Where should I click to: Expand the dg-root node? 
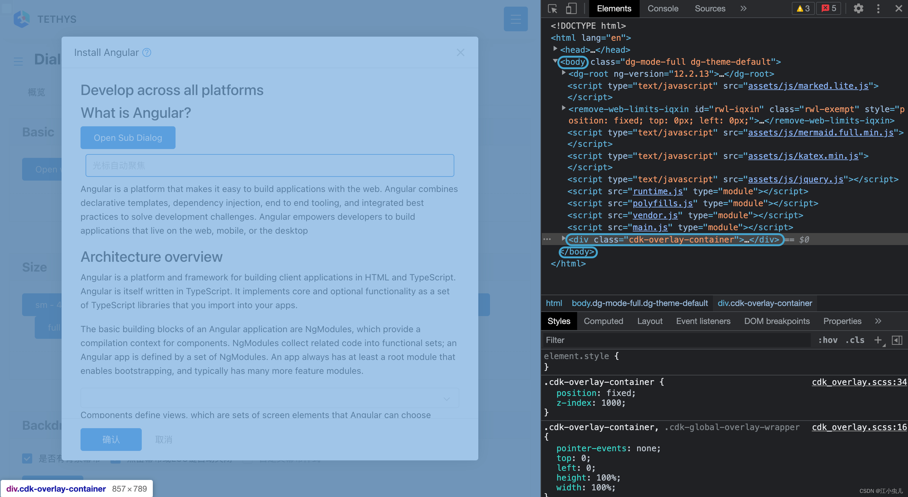pyautogui.click(x=563, y=73)
